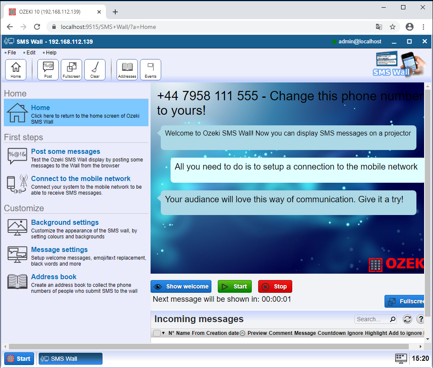
Task: Click the Show welcome button
Action: coord(181,286)
